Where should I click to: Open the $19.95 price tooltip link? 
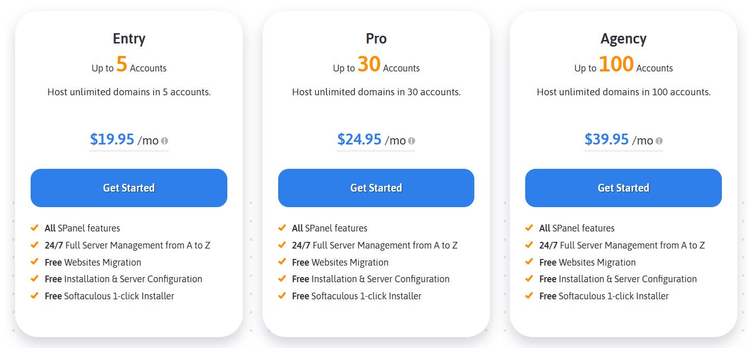112,139
